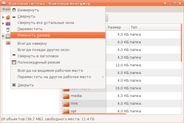This screenshot has height=123, width=184.
Task: Open the media folder icon
Action: coord(66,96)
